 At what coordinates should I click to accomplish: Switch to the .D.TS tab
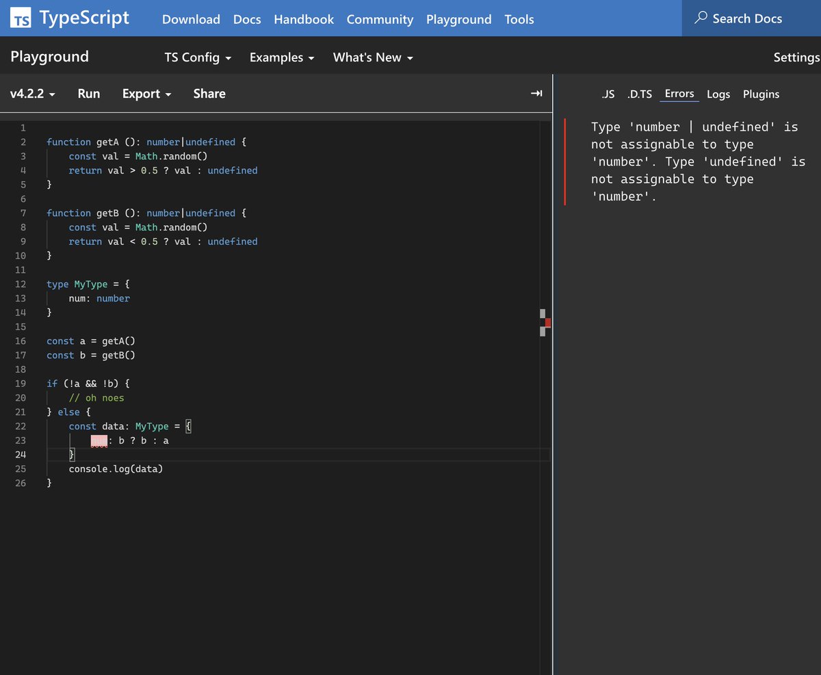click(x=640, y=94)
